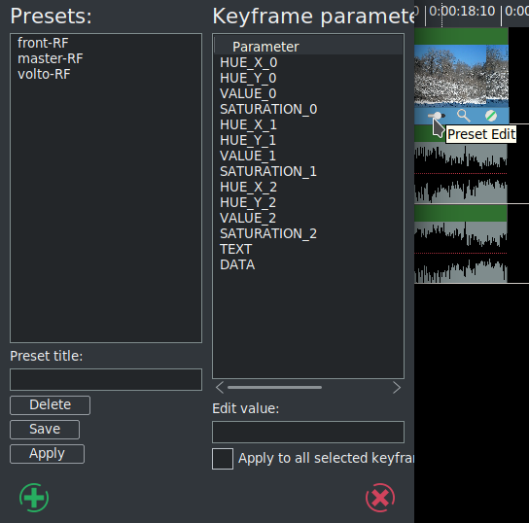529x523 pixels.
Task: Enable Apply to all selected keyframes checkbox
Action: click(223, 459)
